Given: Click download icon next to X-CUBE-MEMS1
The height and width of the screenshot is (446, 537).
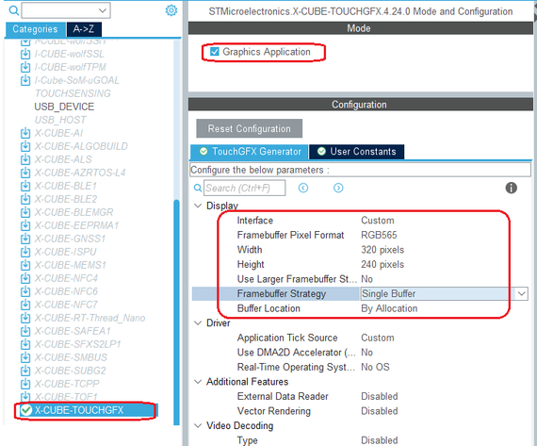Looking at the screenshot, I should [25, 265].
